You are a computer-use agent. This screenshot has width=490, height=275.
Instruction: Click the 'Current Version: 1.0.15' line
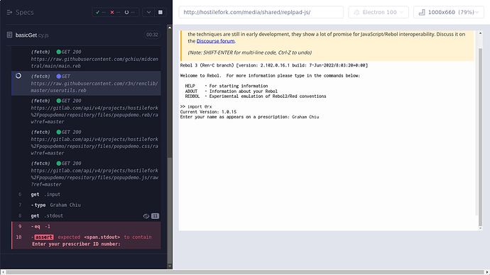[x=208, y=111]
